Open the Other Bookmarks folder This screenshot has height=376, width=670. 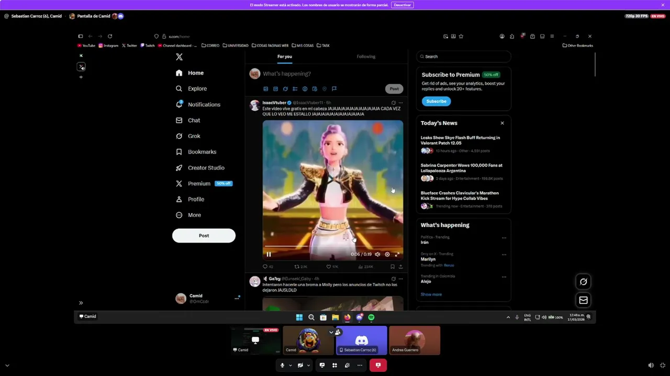(578, 45)
